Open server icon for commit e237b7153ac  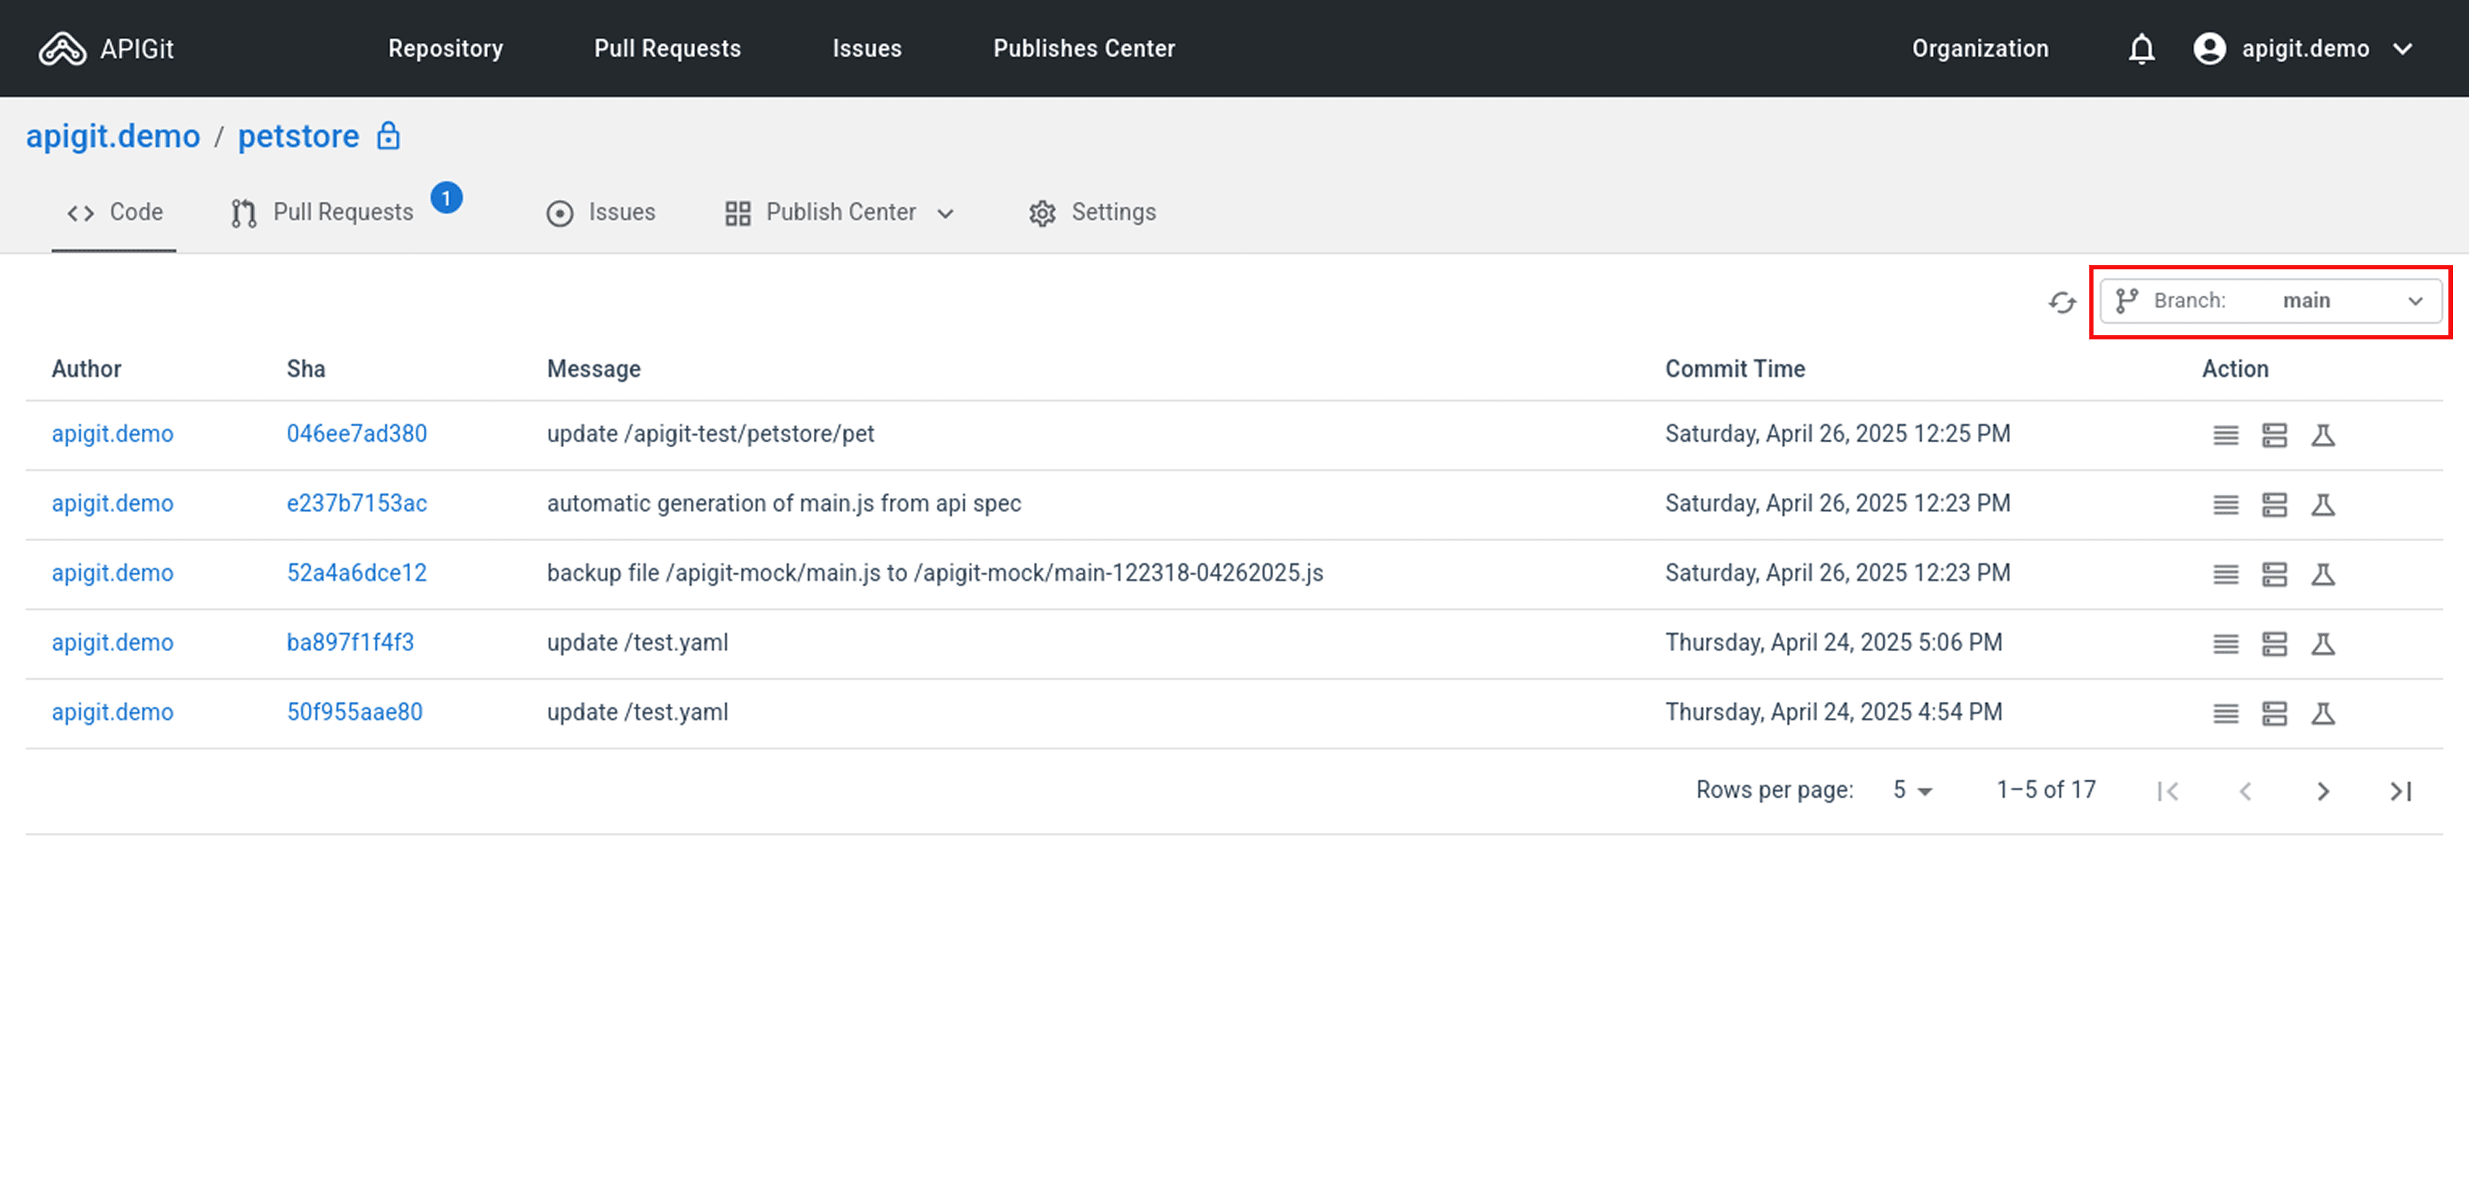2274,505
